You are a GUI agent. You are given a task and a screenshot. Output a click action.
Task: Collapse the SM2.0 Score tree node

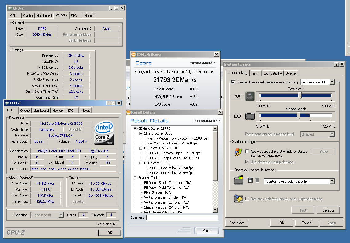click(x=141, y=133)
